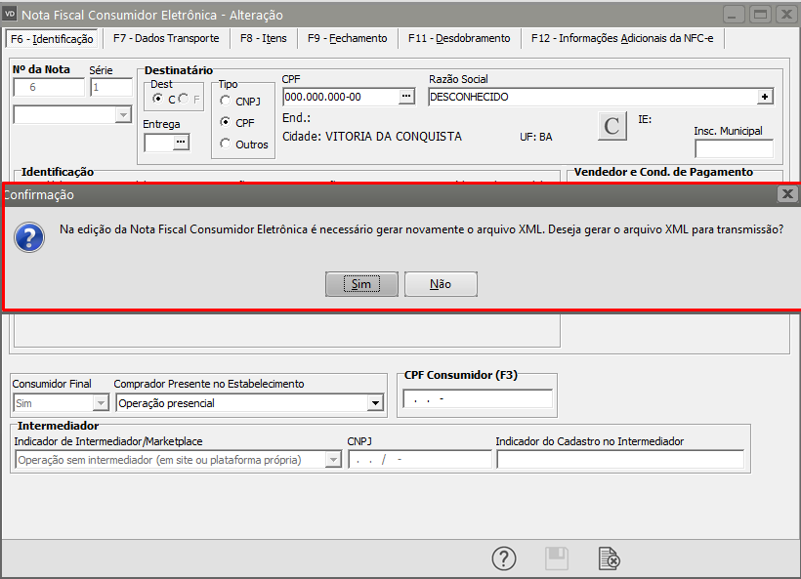Close the Confirmação dialog
The height and width of the screenshot is (579, 801).
tap(787, 194)
